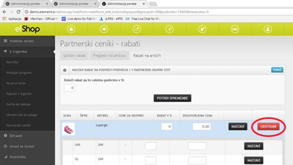The height and width of the screenshot is (165, 293).
Task: Reload the page with the refresh icon
Action: [18, 12]
